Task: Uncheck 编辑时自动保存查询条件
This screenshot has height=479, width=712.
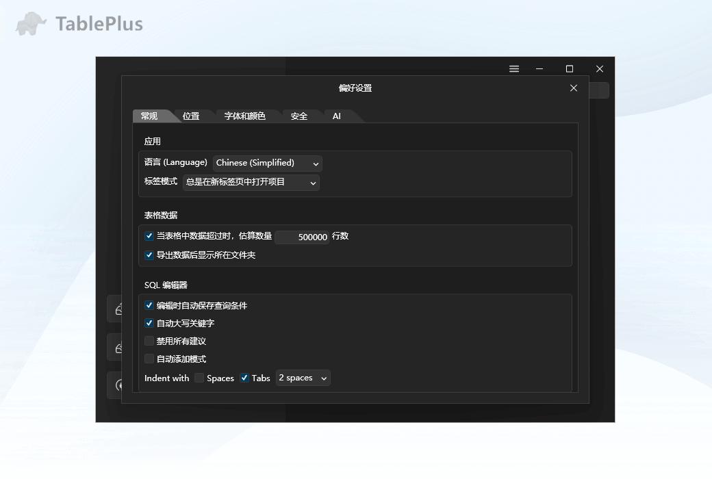Action: (x=149, y=305)
